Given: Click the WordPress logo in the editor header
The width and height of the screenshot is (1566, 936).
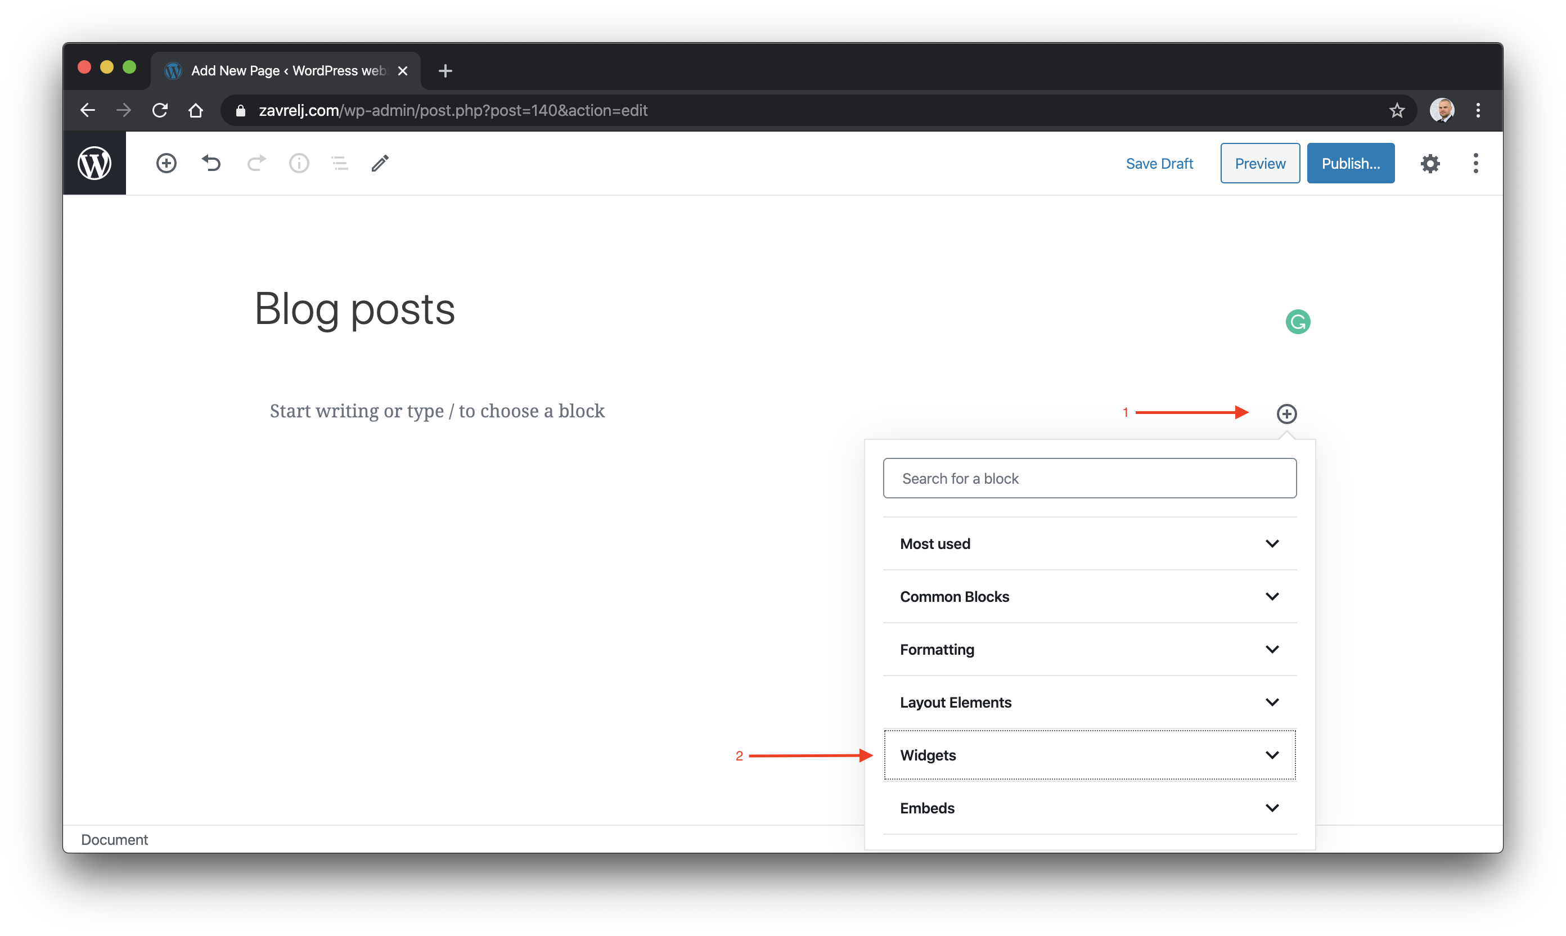Looking at the screenshot, I should pos(94,163).
